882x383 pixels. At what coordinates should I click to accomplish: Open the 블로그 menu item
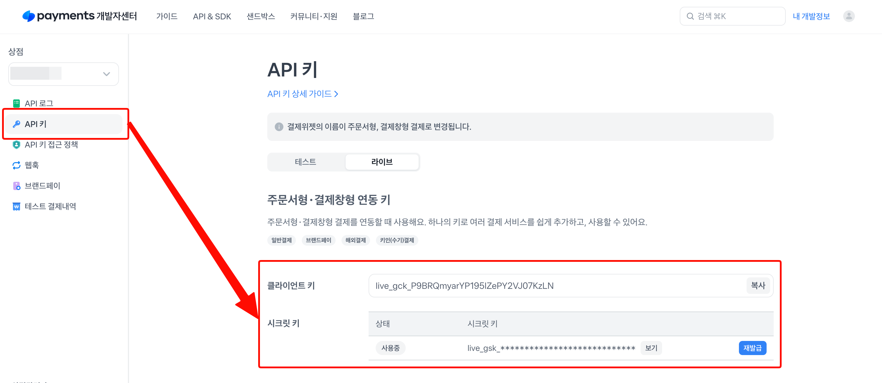coord(363,16)
